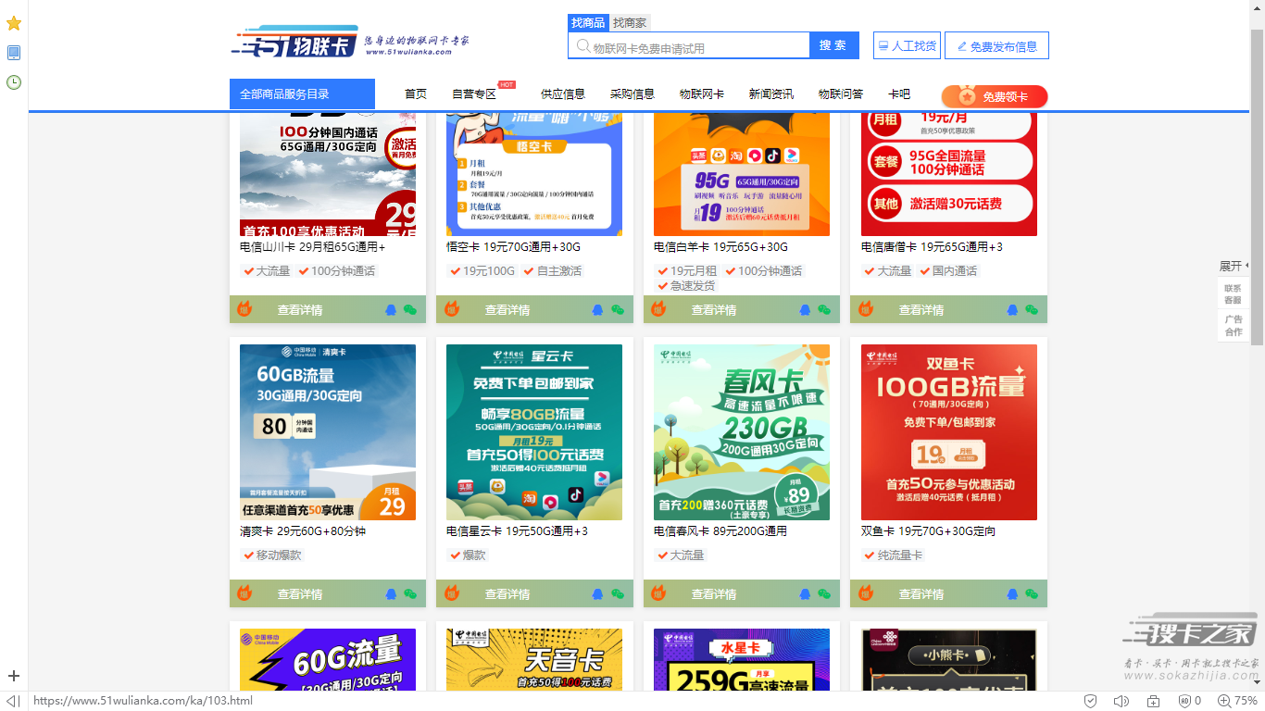The height and width of the screenshot is (711, 1265).
Task: Click the flame icon on 清爽卡 card
Action: click(244, 593)
